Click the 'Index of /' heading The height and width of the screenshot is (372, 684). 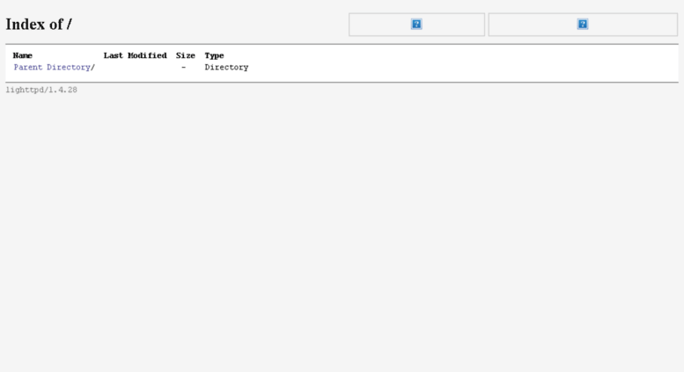[39, 24]
